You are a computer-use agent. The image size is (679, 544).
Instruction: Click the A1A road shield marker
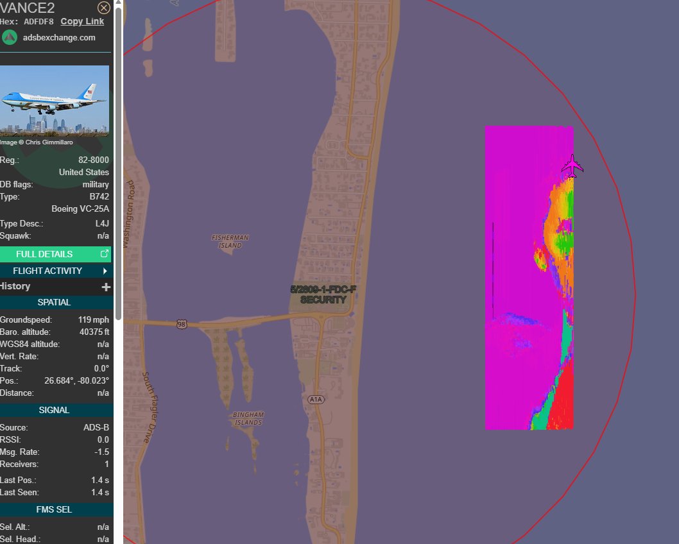(316, 399)
